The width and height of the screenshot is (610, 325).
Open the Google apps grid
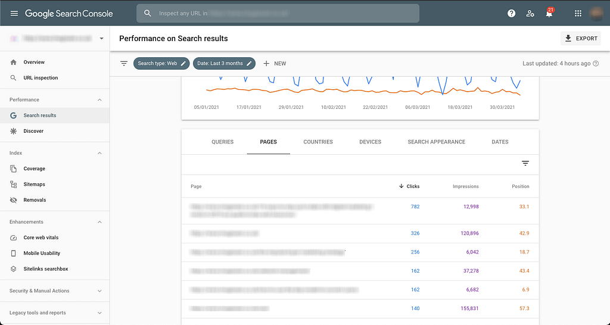578,13
